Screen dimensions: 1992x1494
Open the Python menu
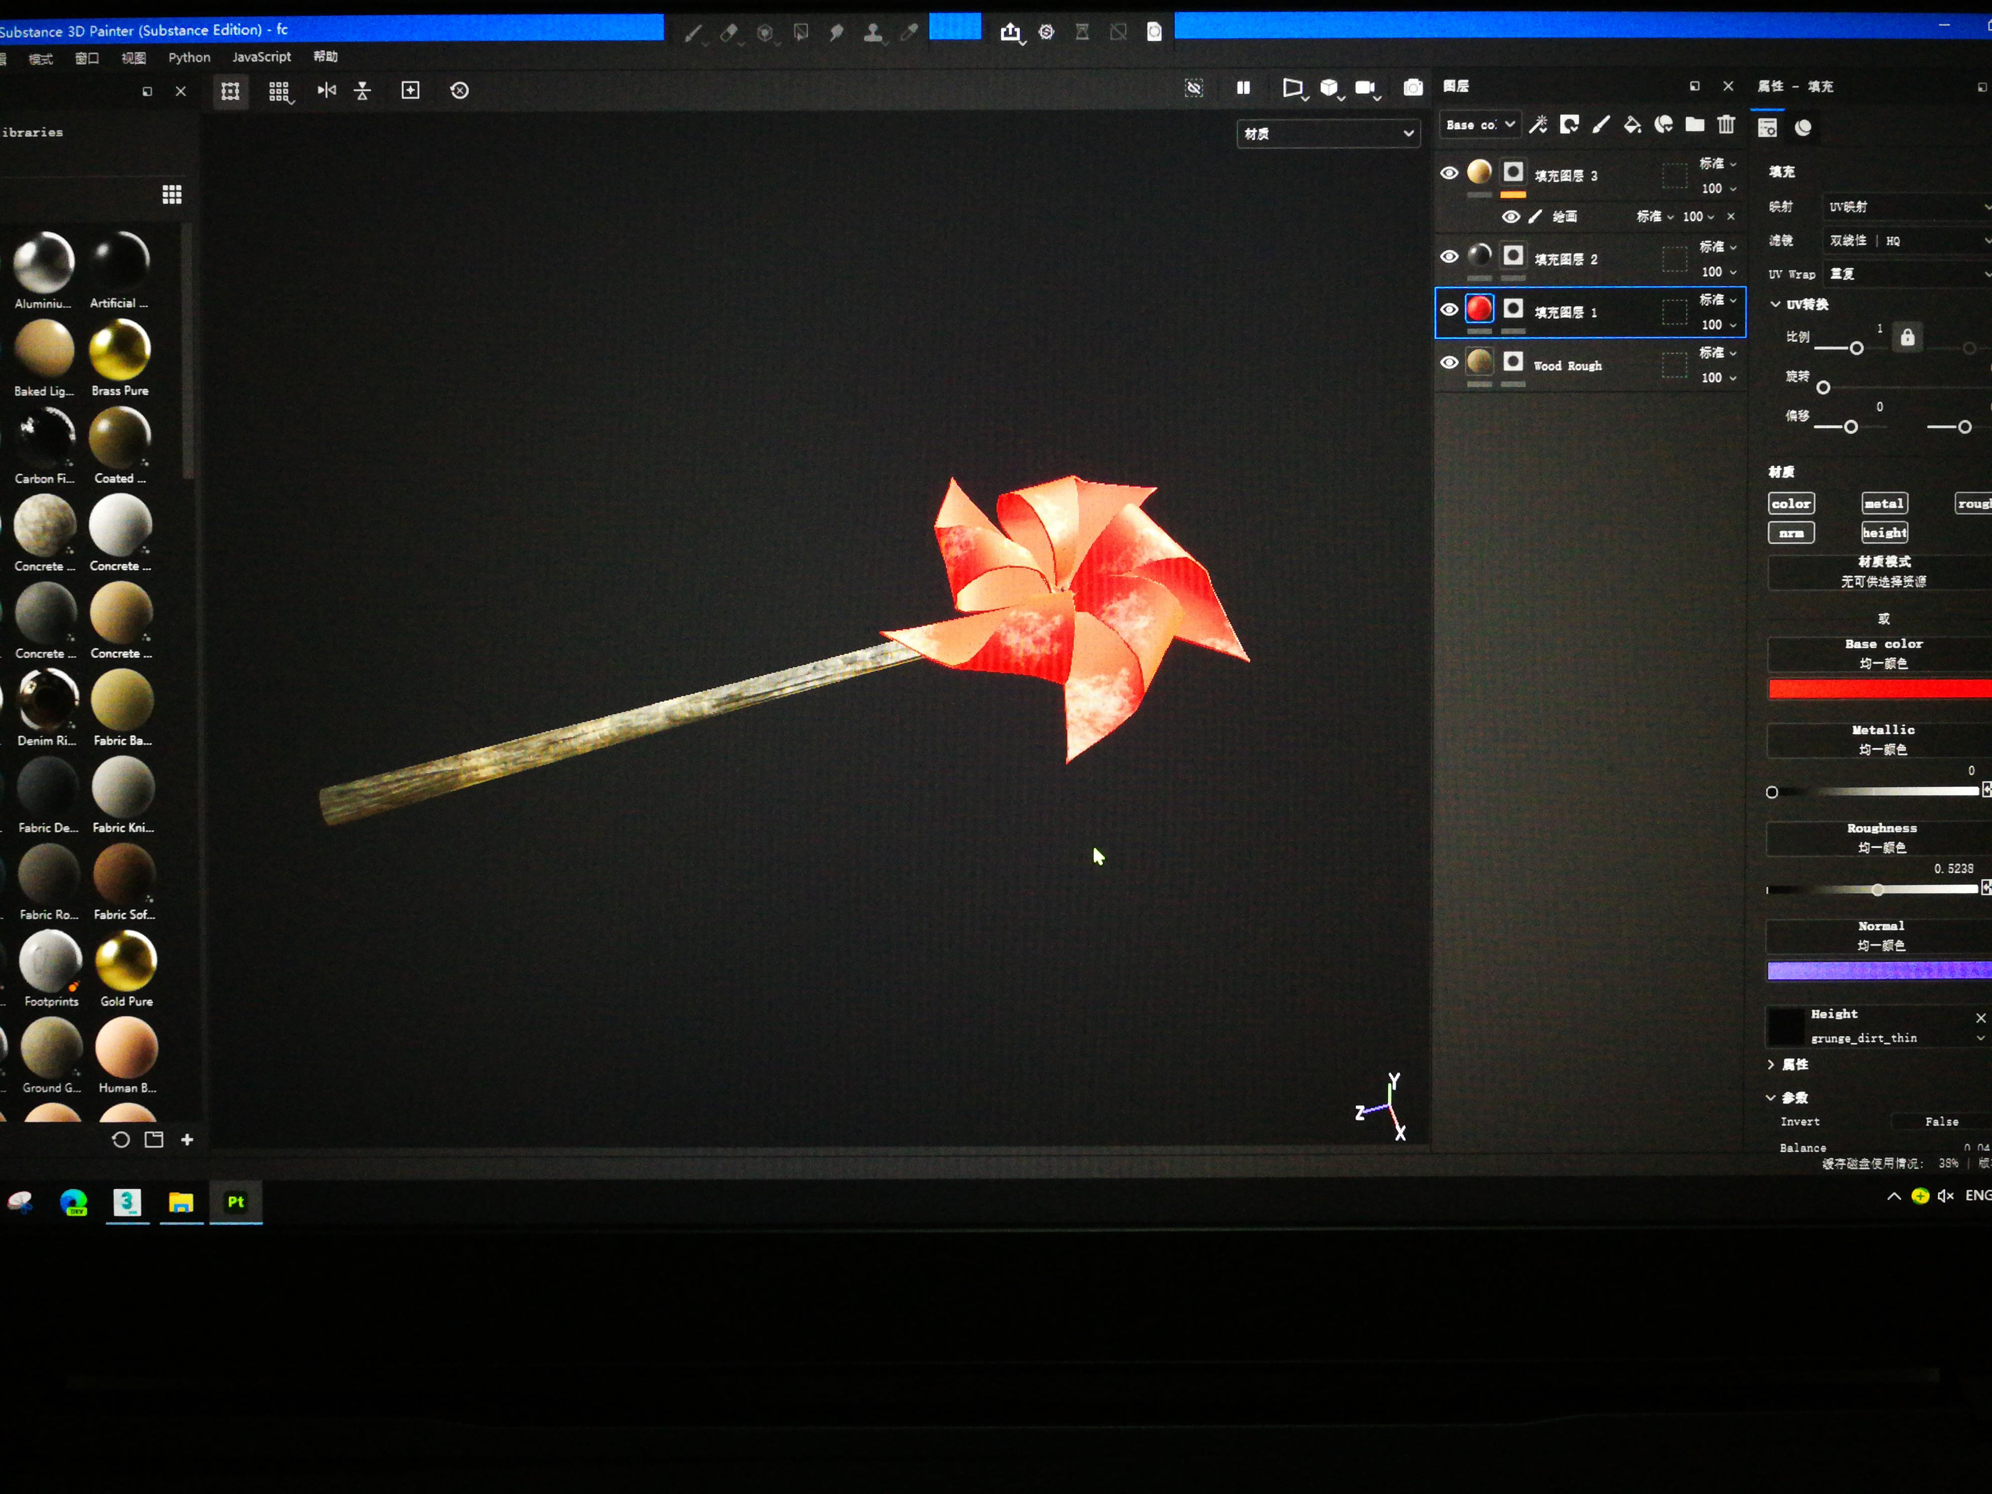[189, 58]
